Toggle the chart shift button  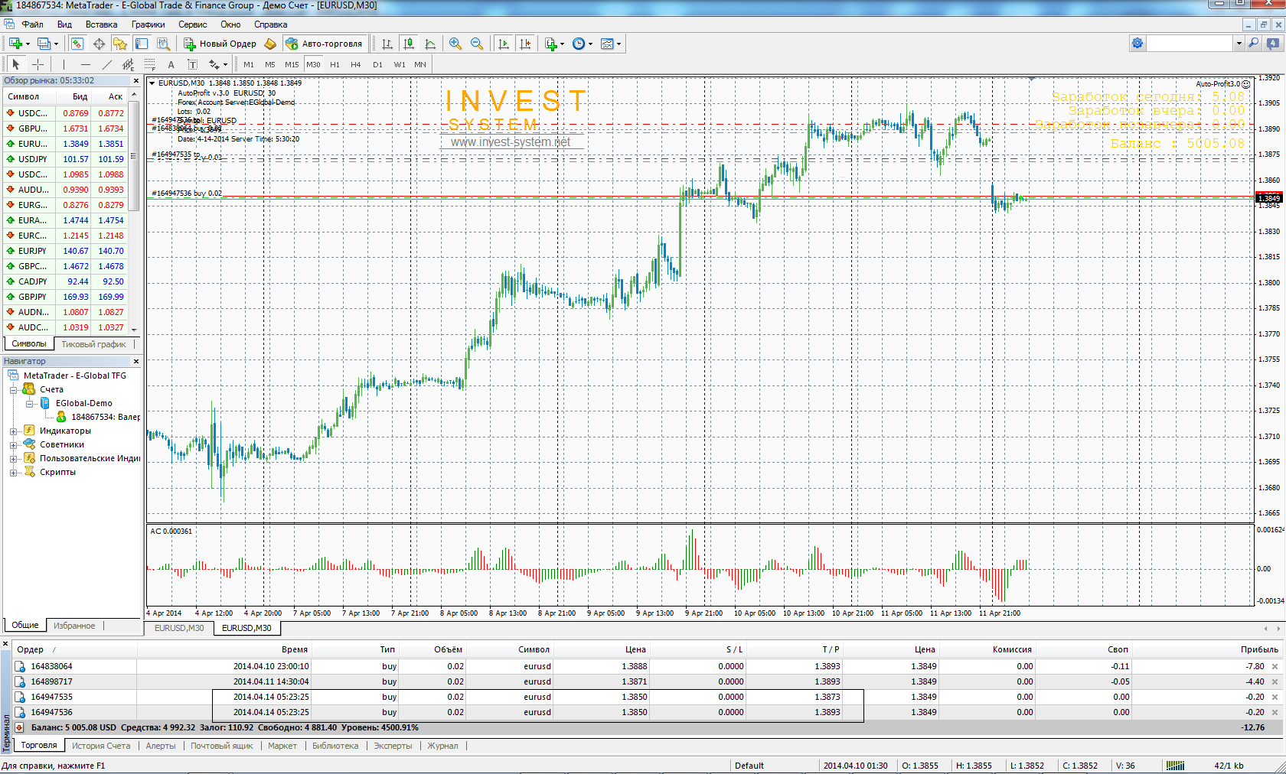coord(525,44)
